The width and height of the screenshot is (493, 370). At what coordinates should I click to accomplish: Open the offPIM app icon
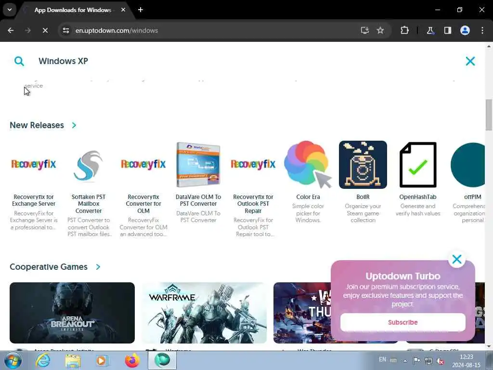pos(467,165)
